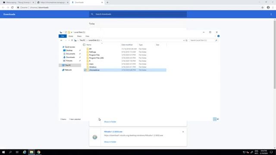
Task: Select the Users folder
Action: point(91,64)
